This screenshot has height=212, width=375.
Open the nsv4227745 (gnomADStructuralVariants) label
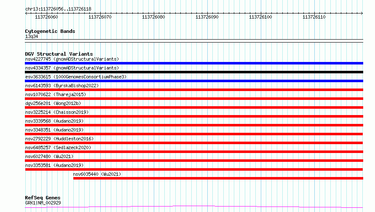pos(72,59)
